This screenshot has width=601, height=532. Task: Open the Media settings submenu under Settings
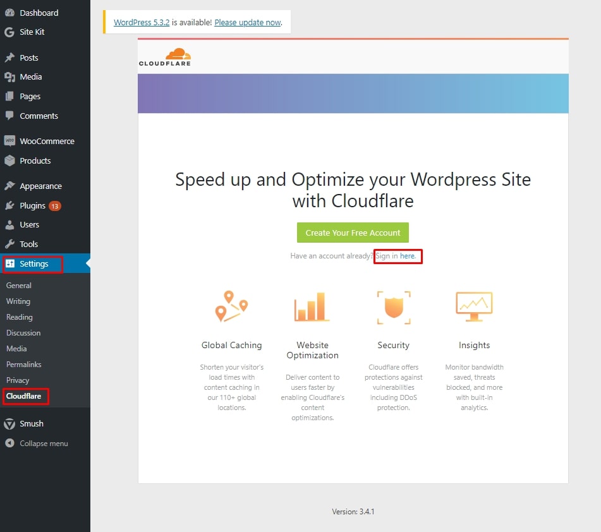click(16, 348)
